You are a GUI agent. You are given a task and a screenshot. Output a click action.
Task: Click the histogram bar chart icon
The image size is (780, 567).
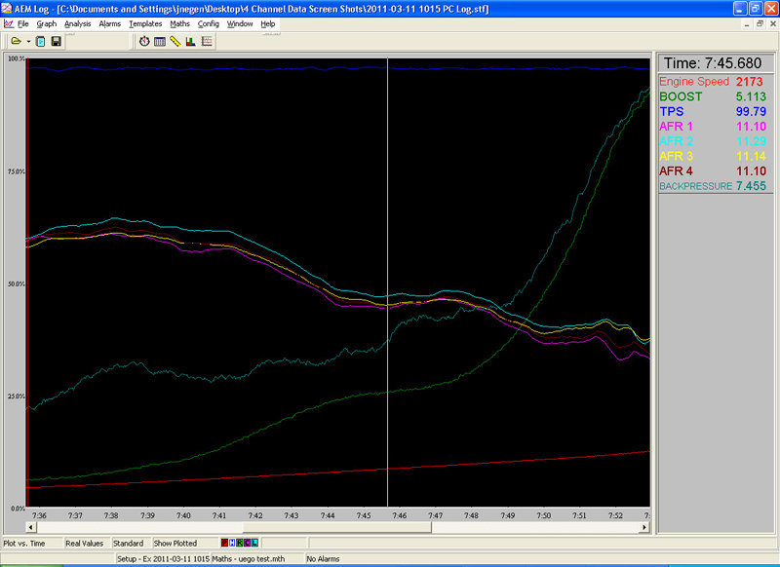pyautogui.click(x=190, y=41)
